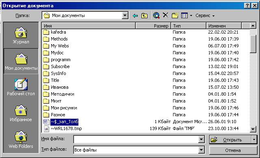Open the Web Folders shortcut
Screen dimensions: 260x158
point(21,139)
